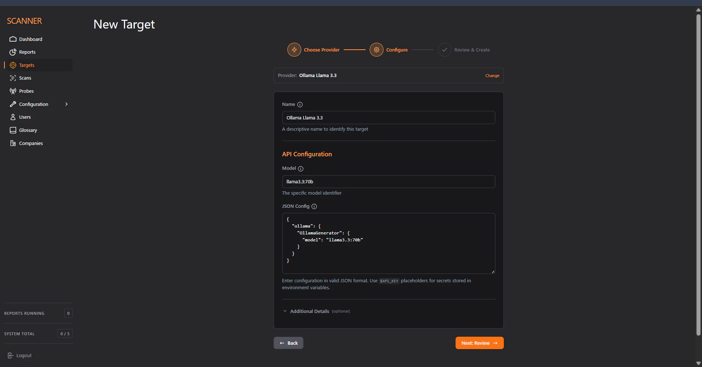702x367 pixels.
Task: Click the Configuration wrench icon
Action: pos(13,104)
